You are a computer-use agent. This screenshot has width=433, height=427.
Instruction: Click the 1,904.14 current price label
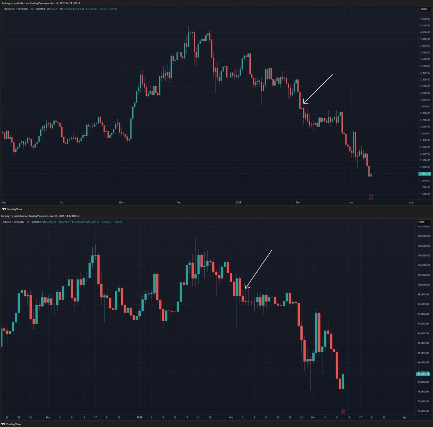point(425,174)
